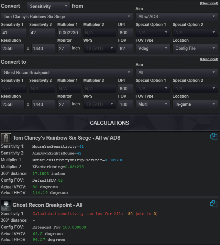The image size is (220, 245).
Task: Open source Special Option 2 dropdown
Action: [x=195, y=33]
